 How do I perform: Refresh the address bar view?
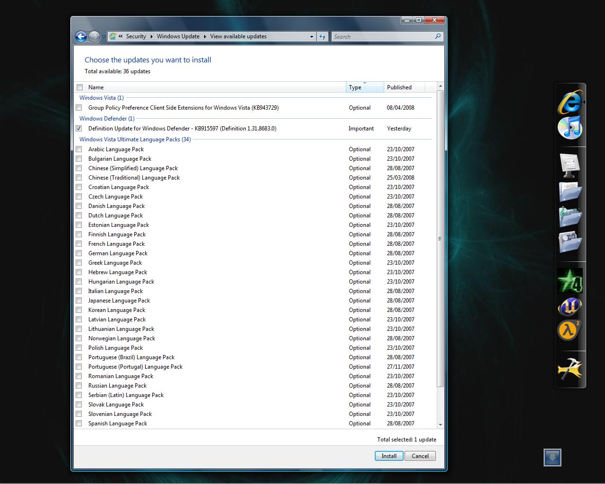coord(322,36)
